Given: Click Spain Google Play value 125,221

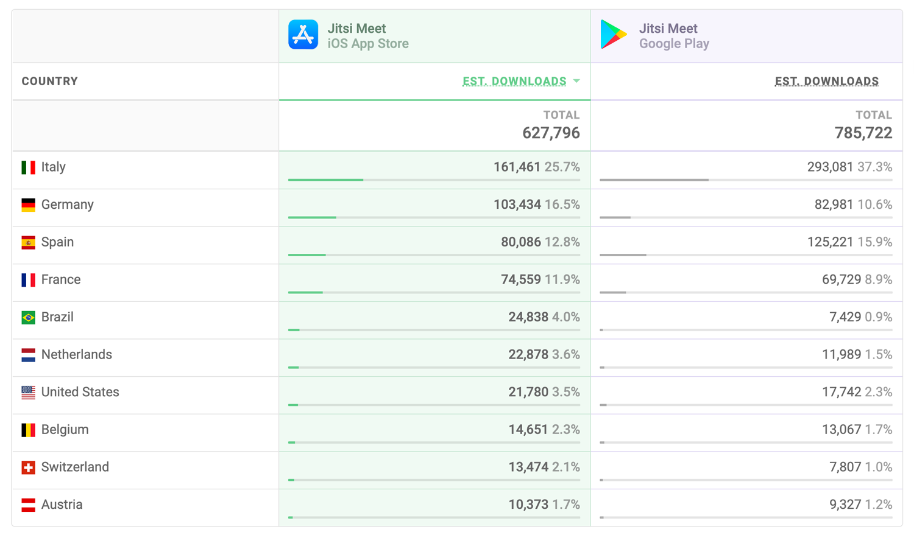Looking at the screenshot, I should click(830, 242).
